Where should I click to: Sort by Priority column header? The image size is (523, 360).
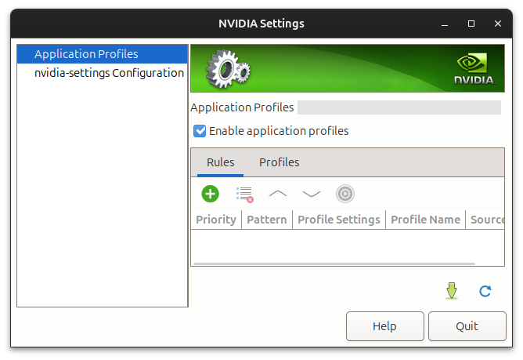click(x=216, y=220)
